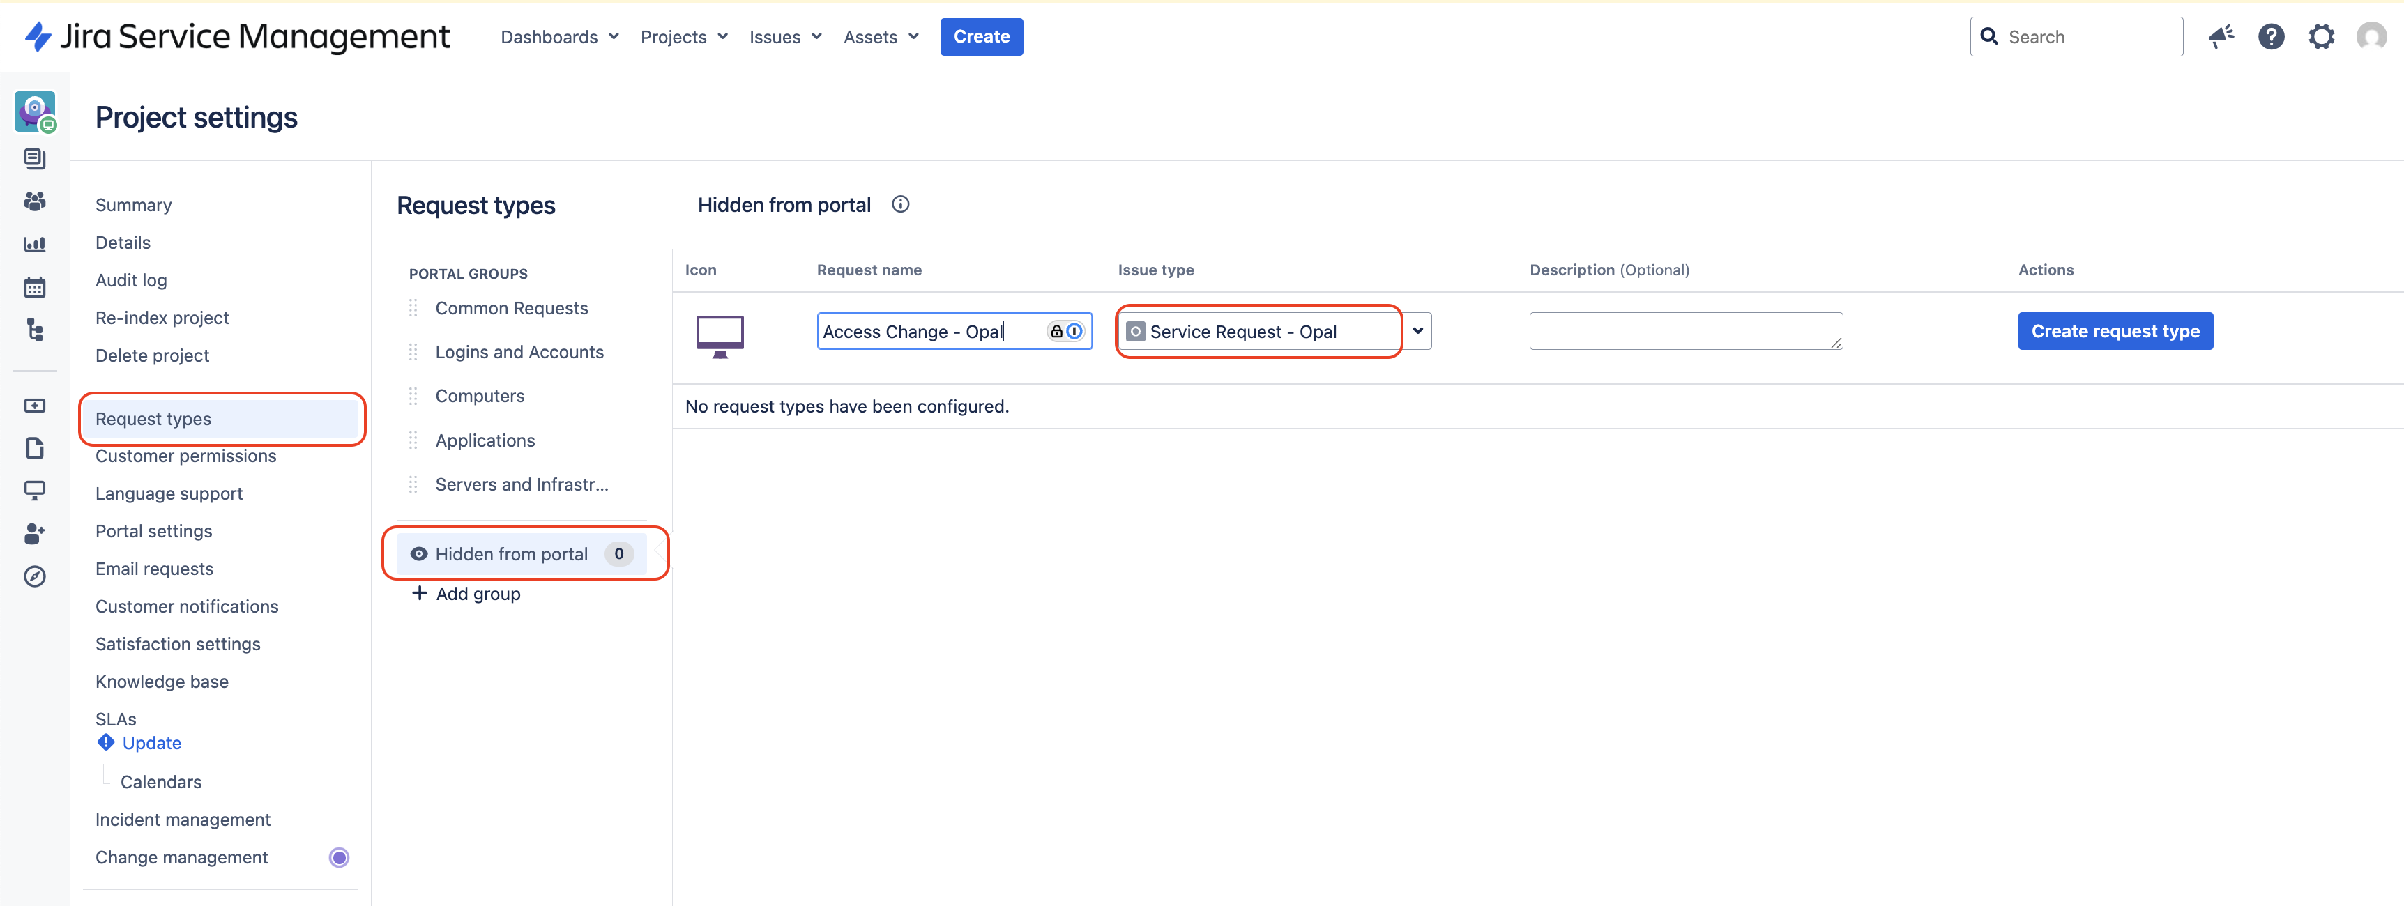
Task: Click the notifications megaphone icon
Action: pyautogui.click(x=2220, y=36)
